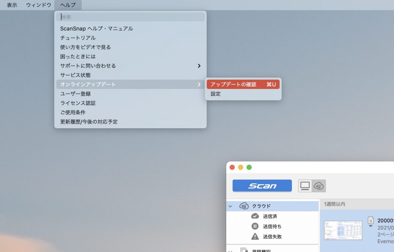
Task: Select the クラウド cloud icon in sidebar
Action: point(244,206)
